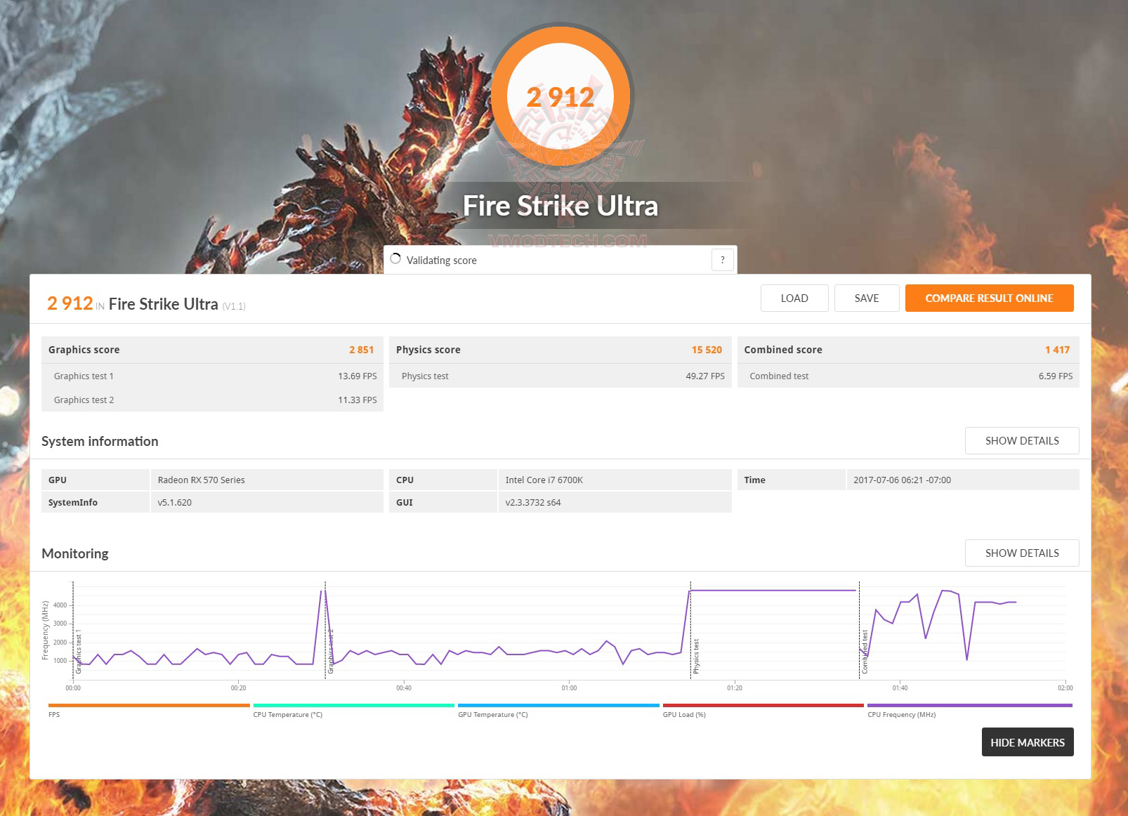Collapse chart markers using HIDE MARKERS
Viewport: 1128px width, 816px height.
[1028, 742]
